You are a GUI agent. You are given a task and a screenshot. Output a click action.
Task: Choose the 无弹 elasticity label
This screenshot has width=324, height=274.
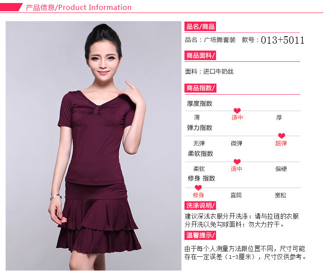(199, 143)
